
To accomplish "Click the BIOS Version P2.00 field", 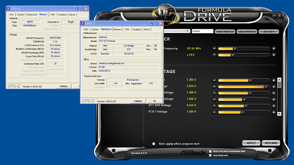I will click(129, 67).
